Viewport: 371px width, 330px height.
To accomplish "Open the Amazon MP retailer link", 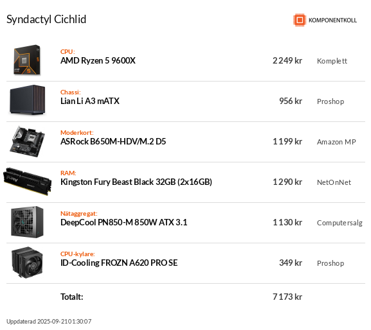I will [x=336, y=142].
